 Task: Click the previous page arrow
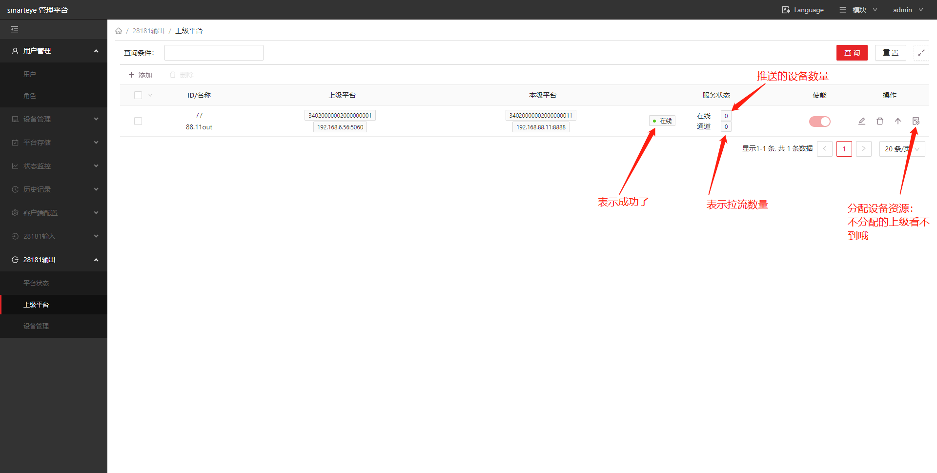click(x=825, y=149)
